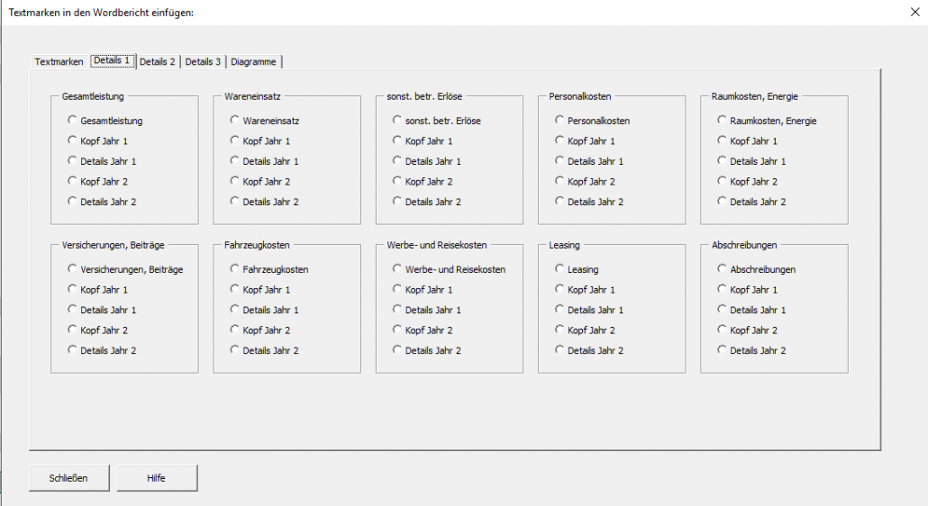Viewport: 928px width, 506px height.
Task: Choose Details Jahr 1 under Versicherungen, Beiträge
Action: click(102, 310)
